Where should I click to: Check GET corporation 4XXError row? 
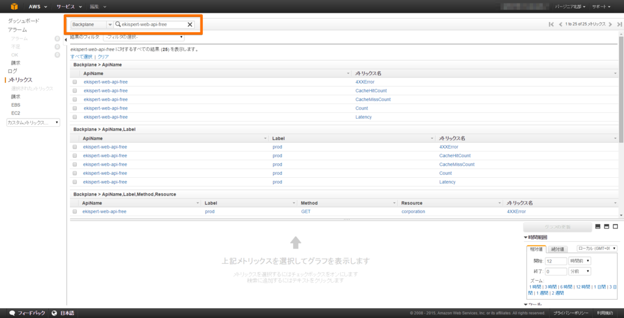pyautogui.click(x=74, y=212)
